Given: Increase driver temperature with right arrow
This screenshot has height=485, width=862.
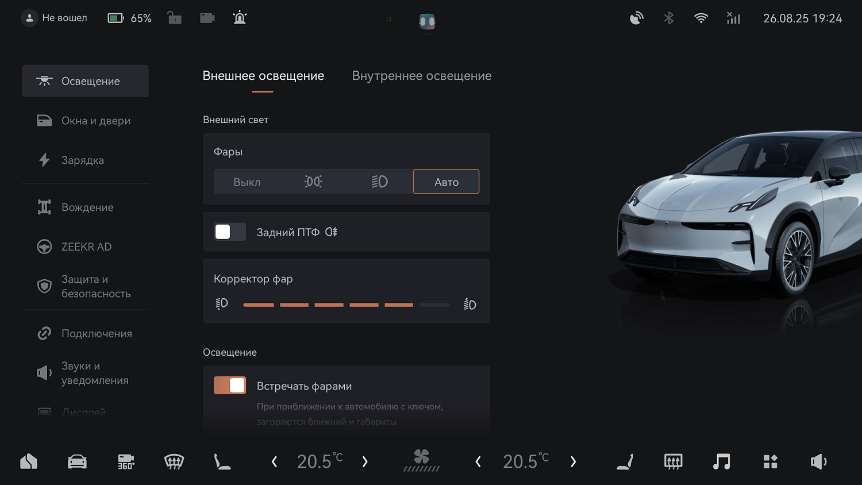Looking at the screenshot, I should click(365, 461).
